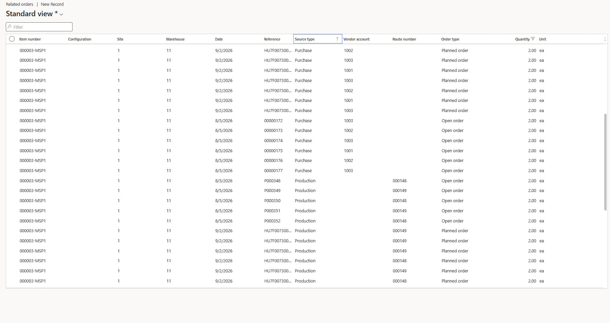Viewport: 610px width, 323px height.
Task: Click the Quantity column header
Action: (x=522, y=39)
